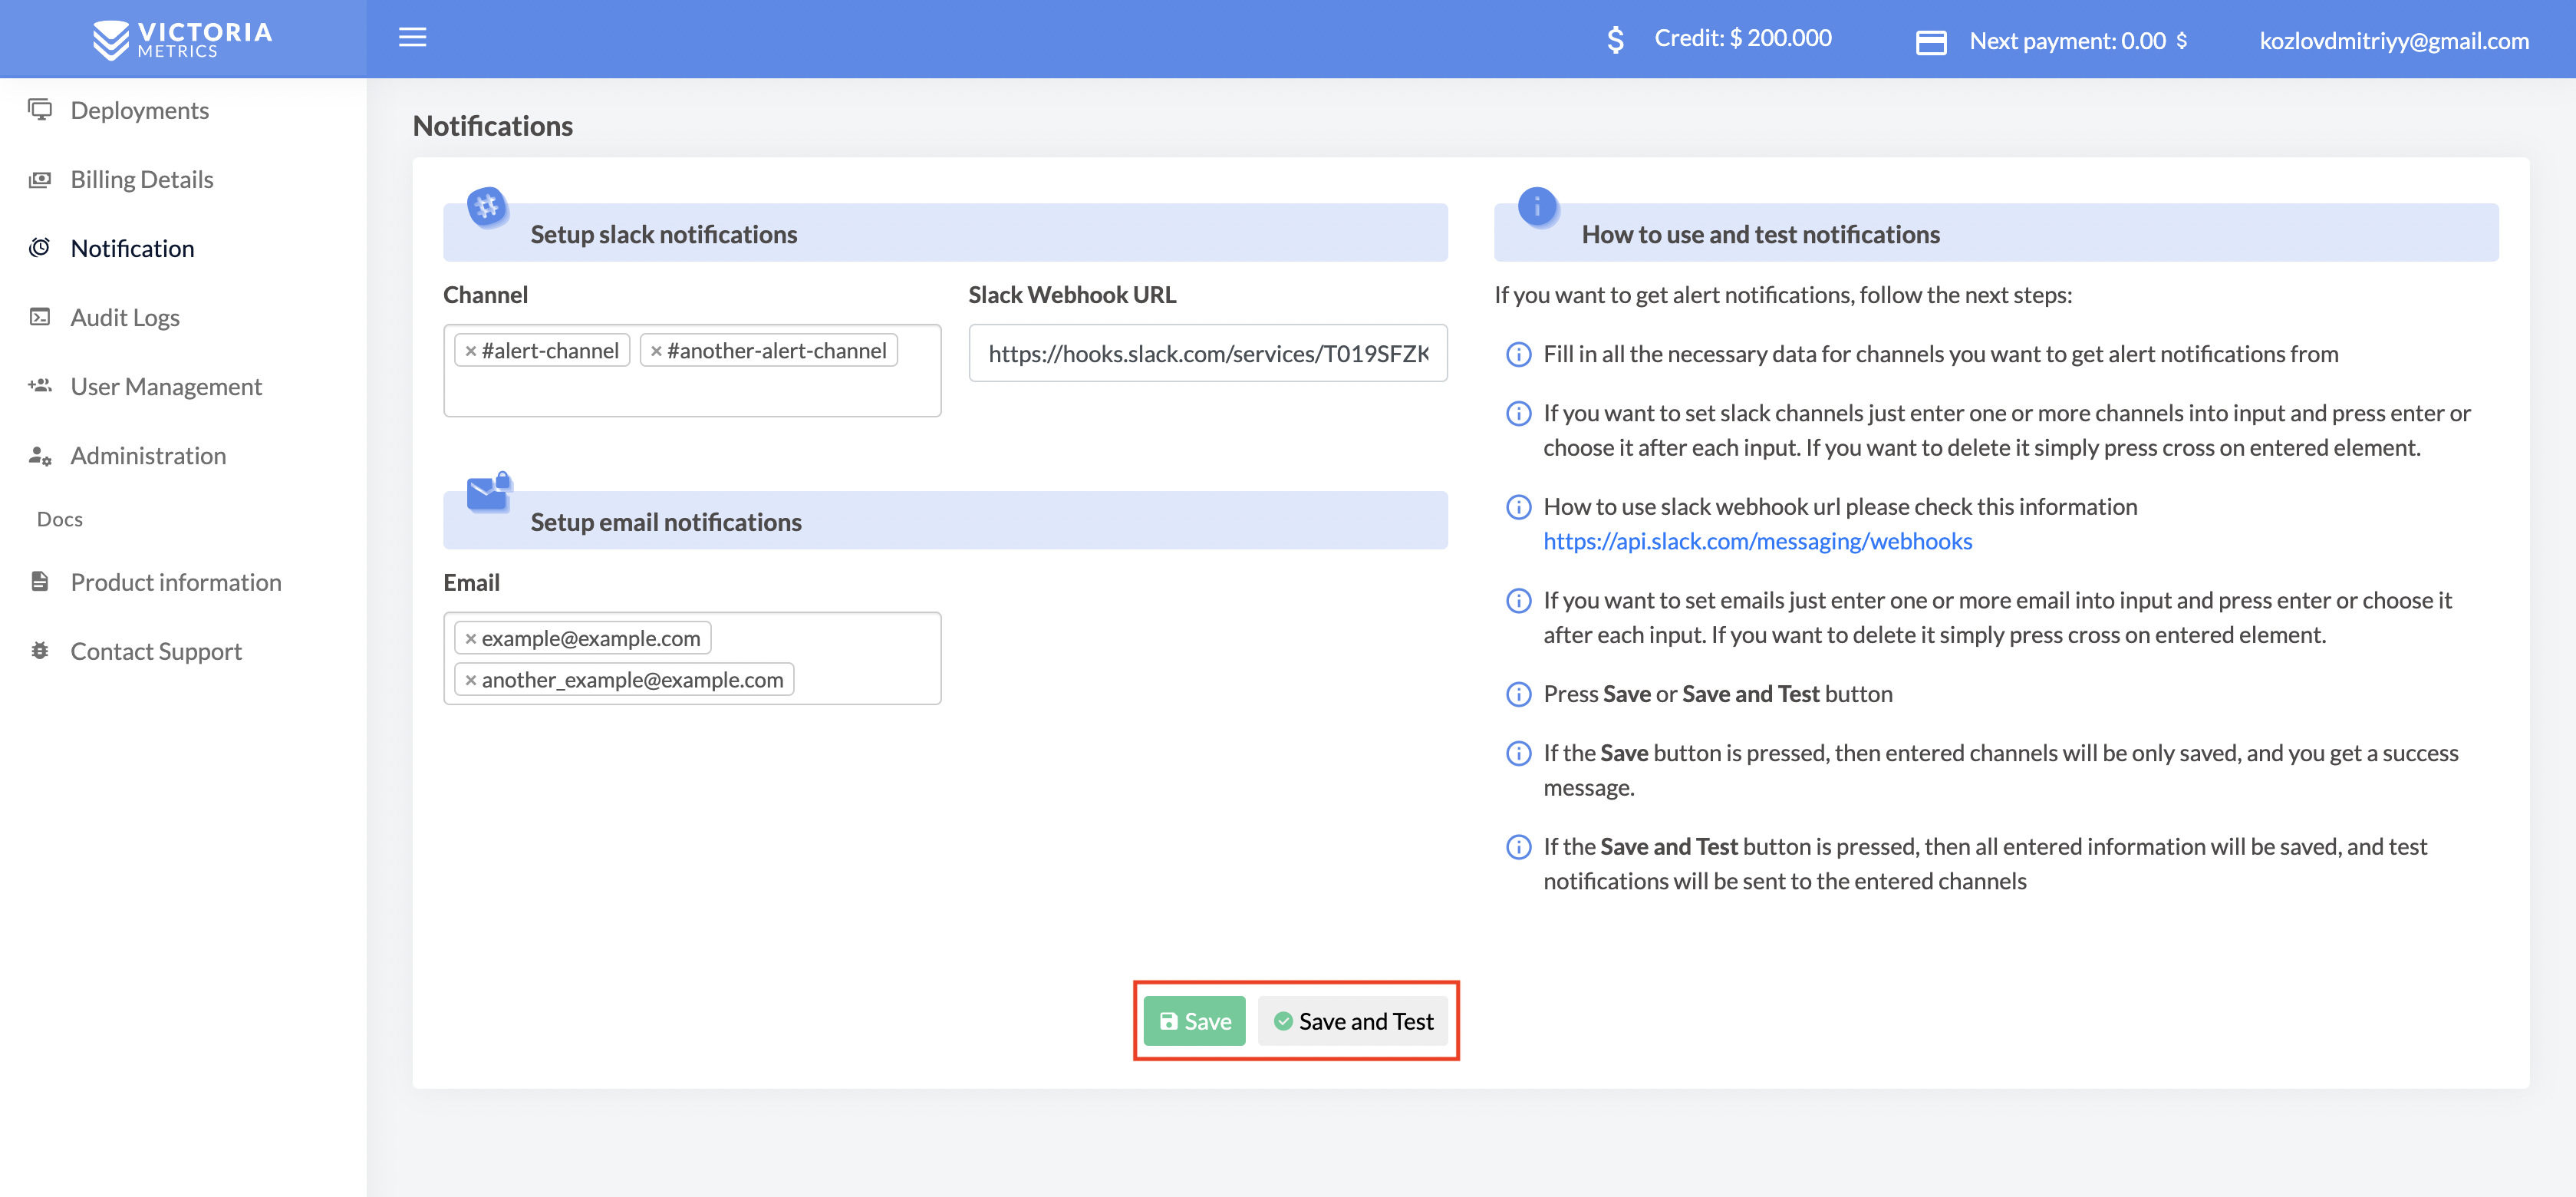Click the Contact Support bug icon
The height and width of the screenshot is (1197, 2576).
[x=40, y=650]
